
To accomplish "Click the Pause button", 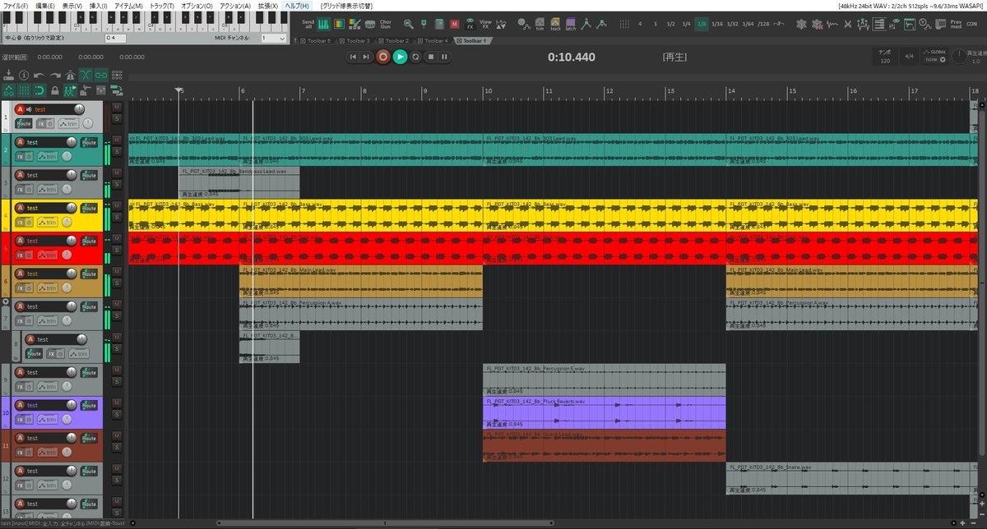I will 445,57.
